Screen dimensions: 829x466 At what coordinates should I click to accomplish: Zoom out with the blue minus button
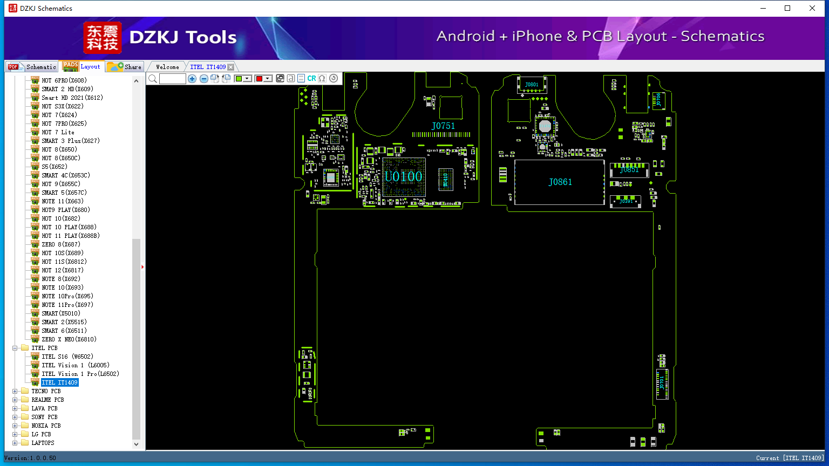(x=204, y=79)
